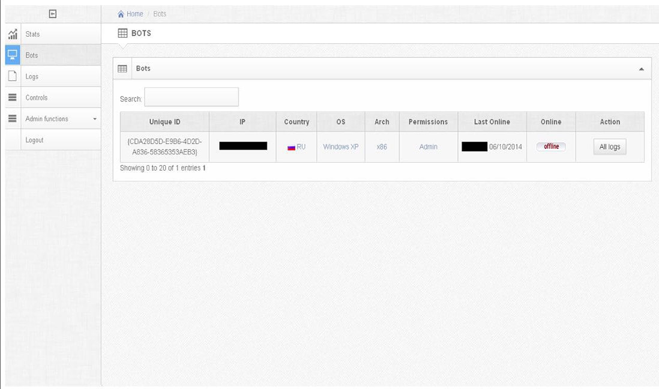Image resolution: width=659 pixels, height=389 pixels.
Task: Click the x86 architecture link
Action: 382,146
